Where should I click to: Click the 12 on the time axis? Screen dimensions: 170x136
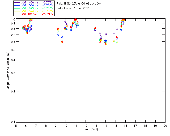86,125
